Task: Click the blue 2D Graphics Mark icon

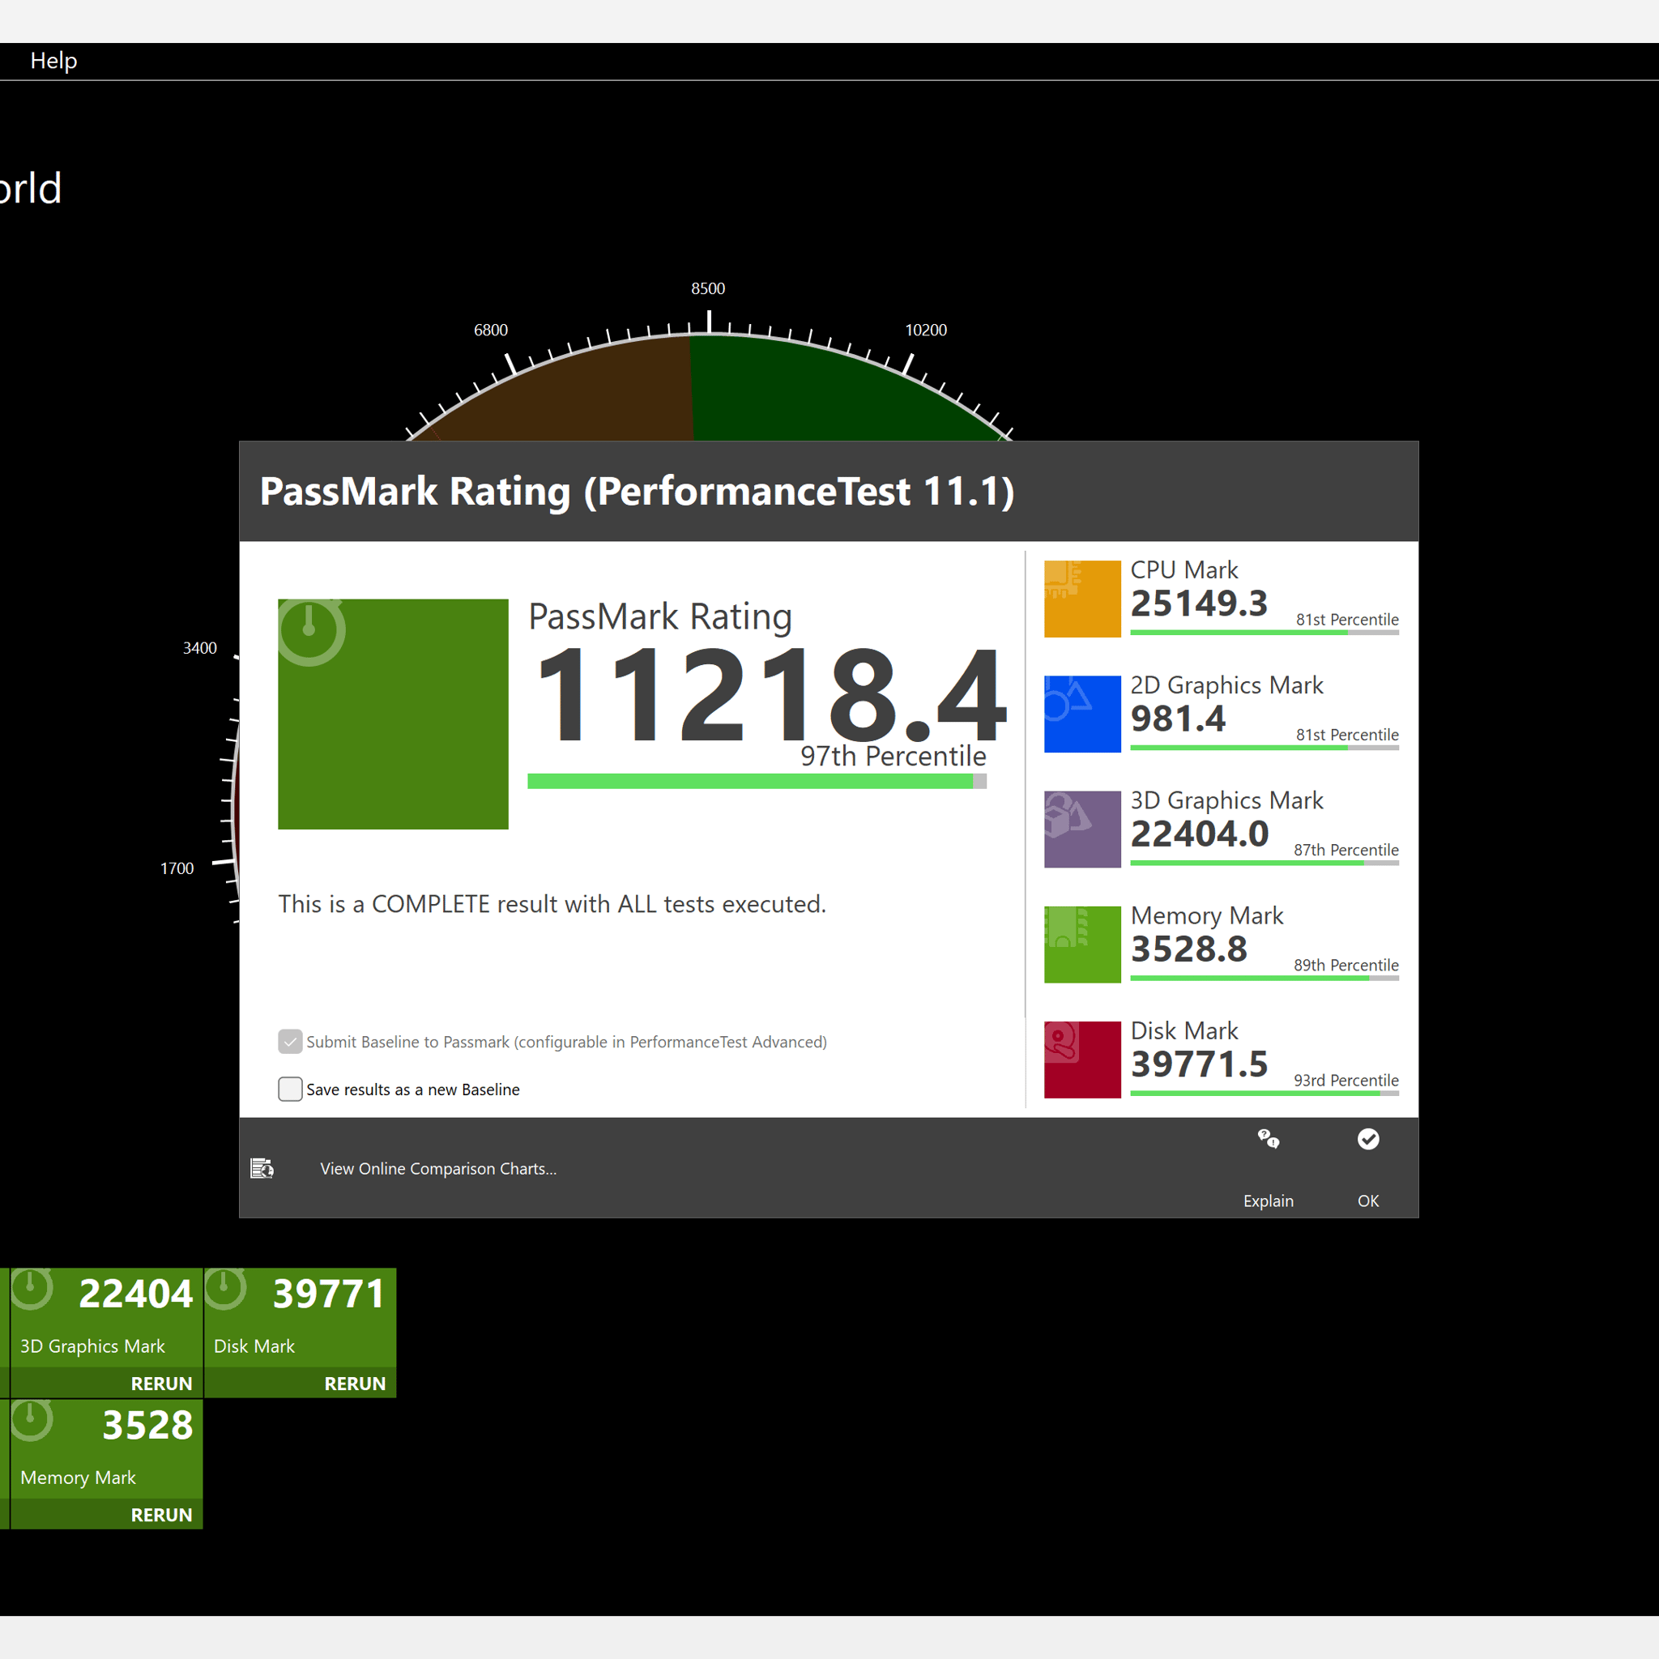Action: click(1082, 714)
